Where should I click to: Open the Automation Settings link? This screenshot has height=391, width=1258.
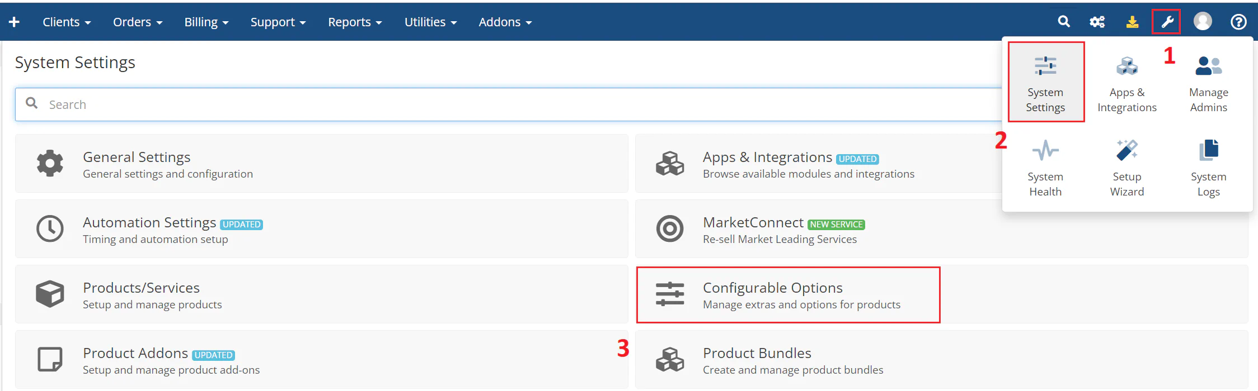(149, 222)
